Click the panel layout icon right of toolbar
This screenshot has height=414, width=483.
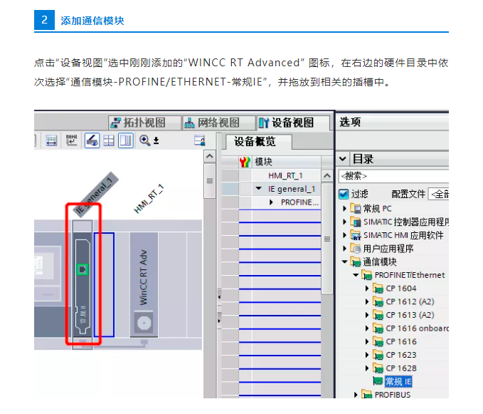point(199,140)
